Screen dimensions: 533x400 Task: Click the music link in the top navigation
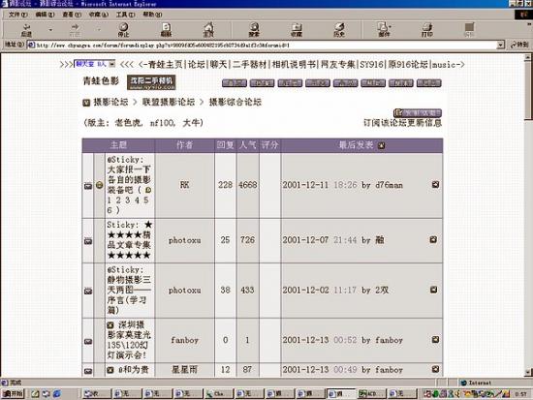click(x=444, y=64)
